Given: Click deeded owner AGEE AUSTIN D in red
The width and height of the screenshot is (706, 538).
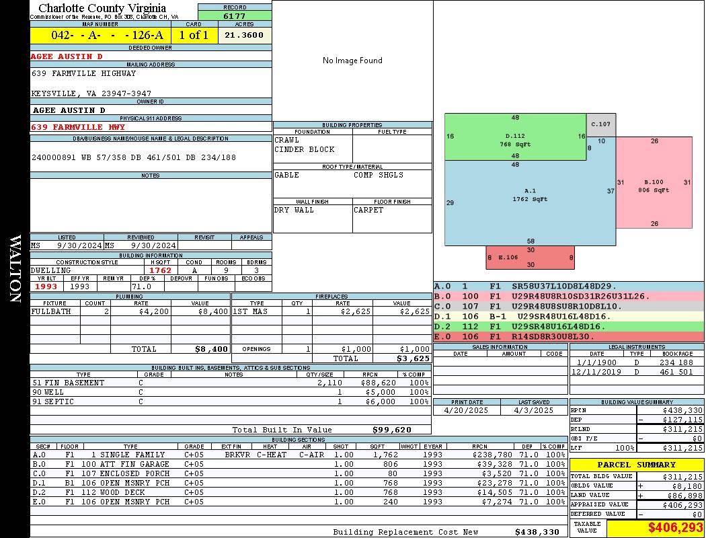Looking at the screenshot, I should pyautogui.click(x=67, y=56).
